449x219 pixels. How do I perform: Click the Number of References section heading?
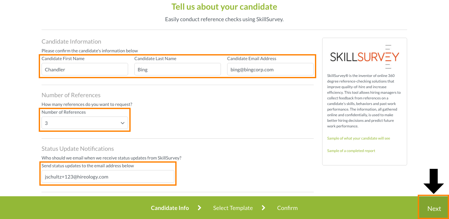point(71,95)
